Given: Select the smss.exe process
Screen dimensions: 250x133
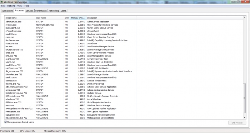Looking at the screenshot, I should point(124,105).
